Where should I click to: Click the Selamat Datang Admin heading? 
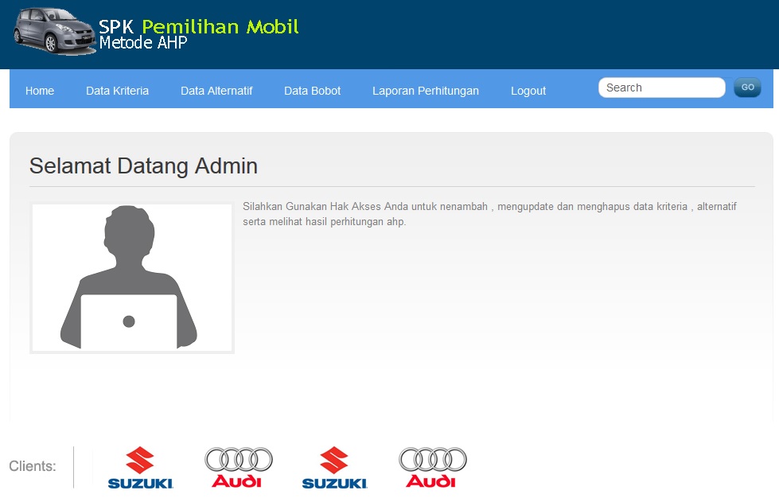[143, 166]
